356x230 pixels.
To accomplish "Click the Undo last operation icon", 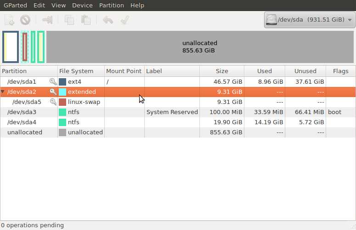I will [108, 20].
